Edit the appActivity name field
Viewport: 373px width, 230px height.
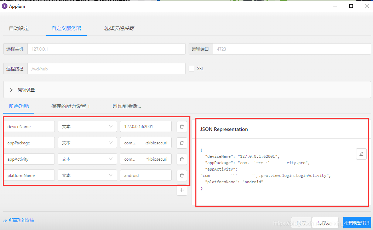click(29, 159)
